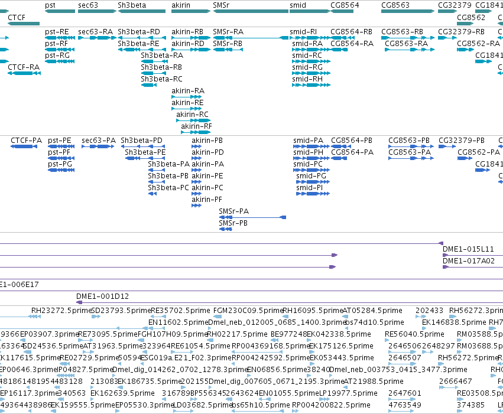The width and height of the screenshot is (503, 414).
Task: Click the pst-PE protein label
Action: [59, 141]
